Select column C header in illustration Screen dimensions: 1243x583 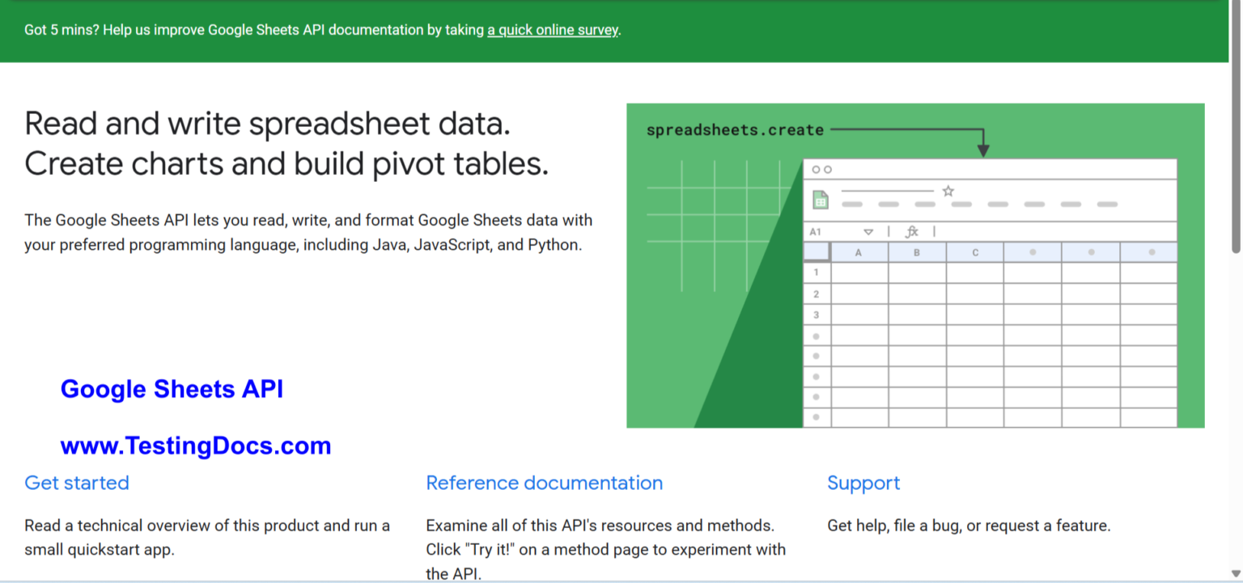point(975,252)
